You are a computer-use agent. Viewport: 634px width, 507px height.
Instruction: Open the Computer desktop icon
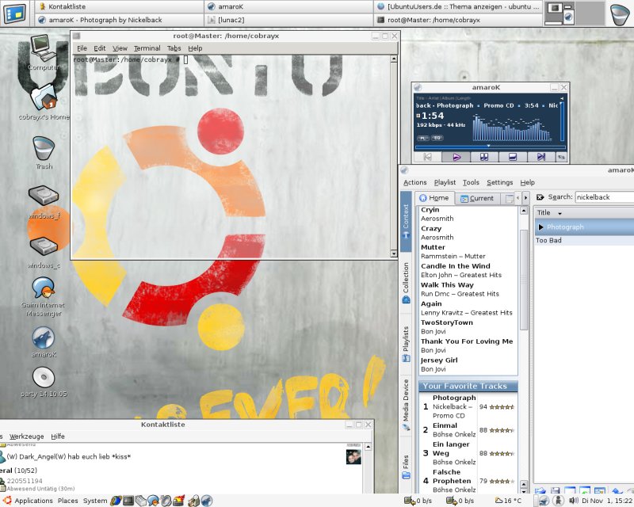pos(43,52)
